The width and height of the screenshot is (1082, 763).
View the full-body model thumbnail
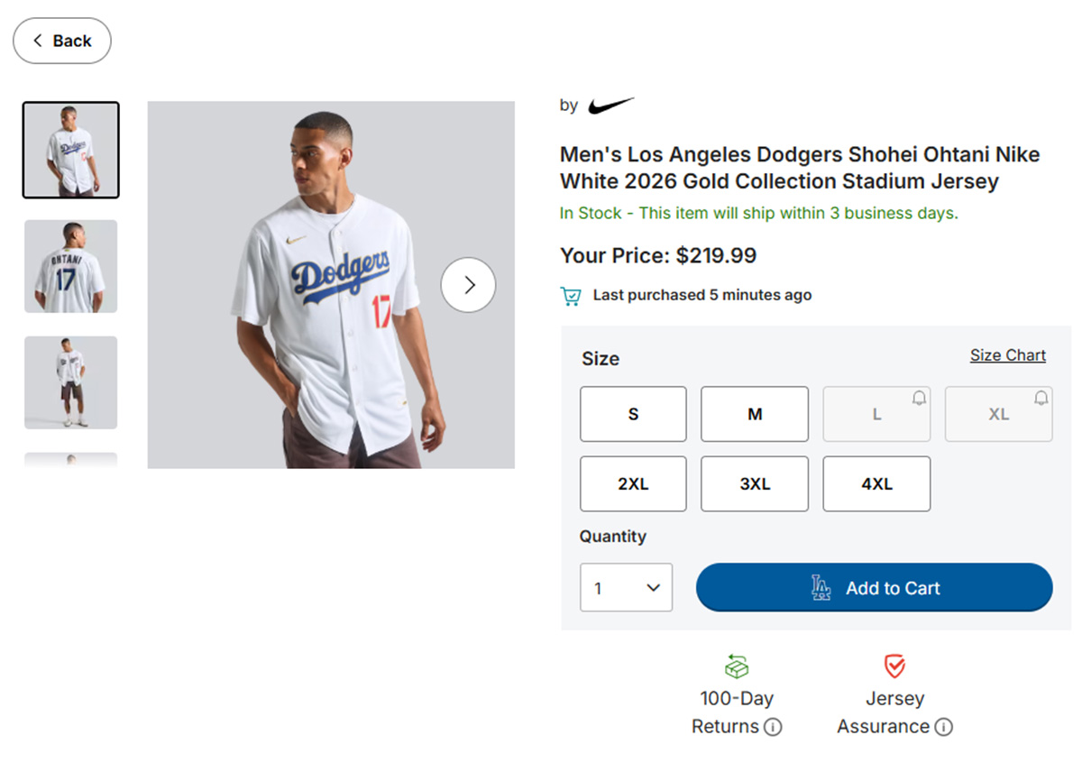[x=71, y=382]
